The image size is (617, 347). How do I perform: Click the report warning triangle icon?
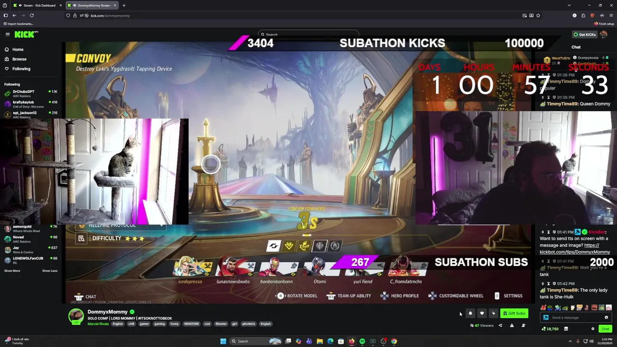(512, 325)
